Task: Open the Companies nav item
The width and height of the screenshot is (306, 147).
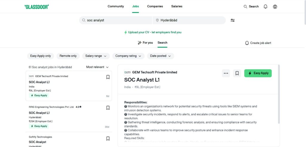Action: point(155,7)
